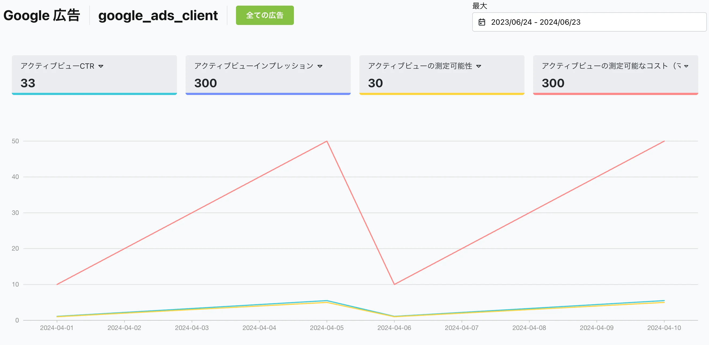Image resolution: width=709 pixels, height=345 pixels.
Task: Open the アクティブビューの測定可能性 dropdown arrow
Action: point(479,66)
